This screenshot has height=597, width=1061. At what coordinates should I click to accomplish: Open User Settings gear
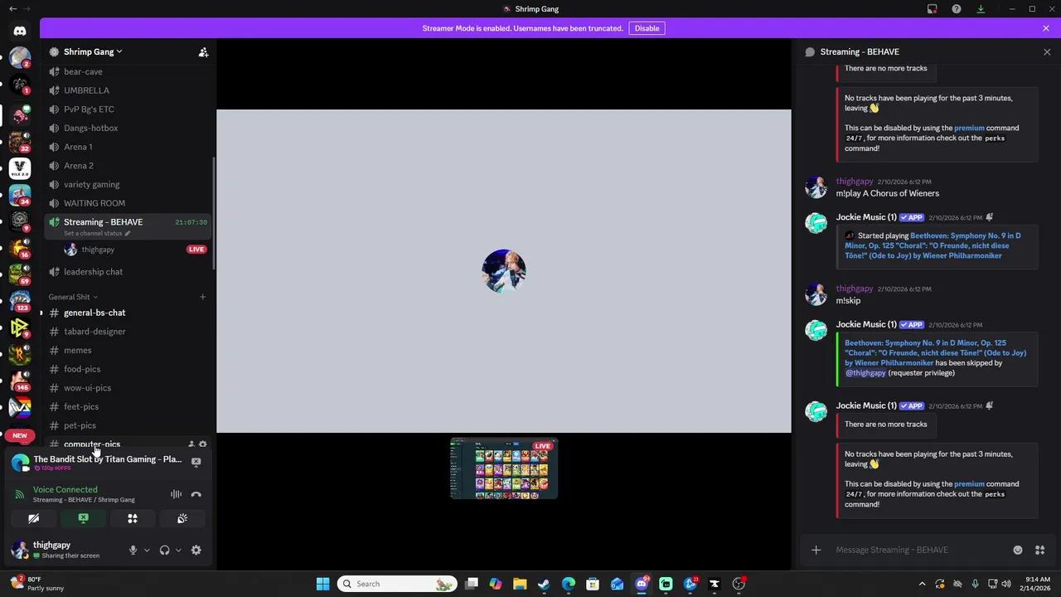tap(196, 550)
